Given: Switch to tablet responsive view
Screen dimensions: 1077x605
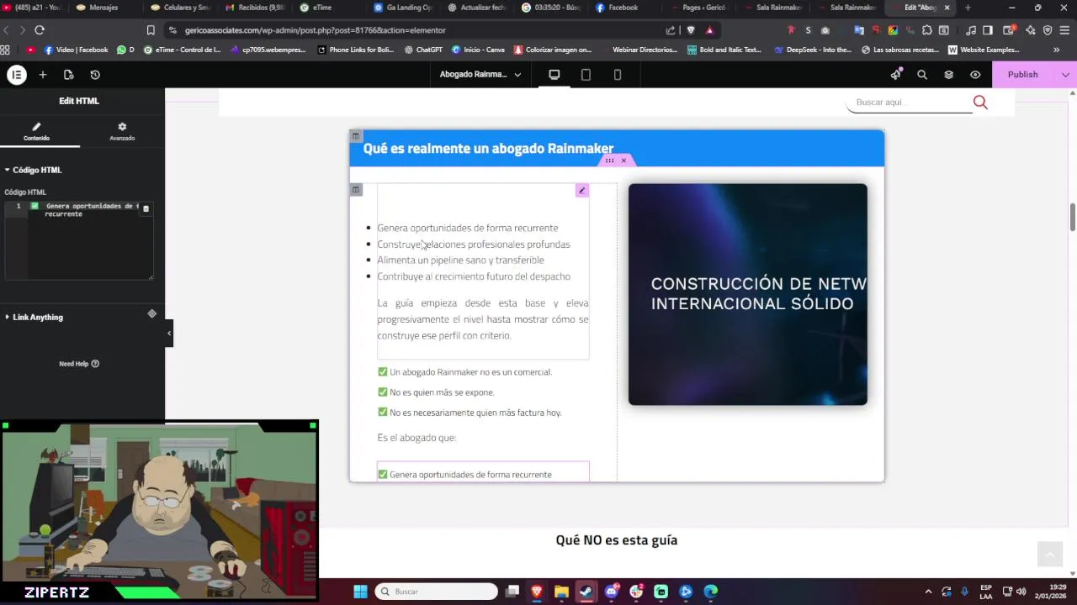Looking at the screenshot, I should 586,75.
